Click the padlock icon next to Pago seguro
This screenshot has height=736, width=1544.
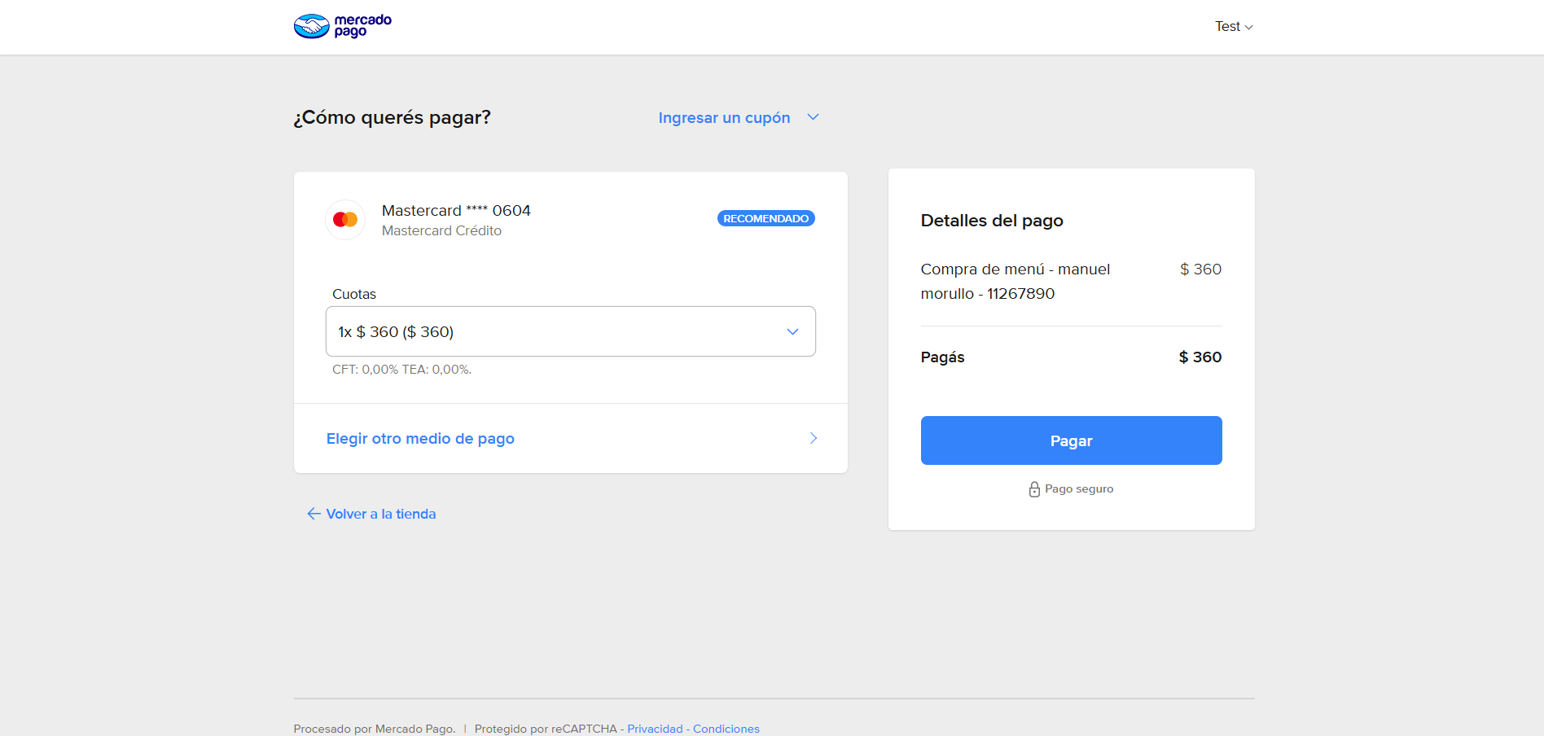(1034, 489)
